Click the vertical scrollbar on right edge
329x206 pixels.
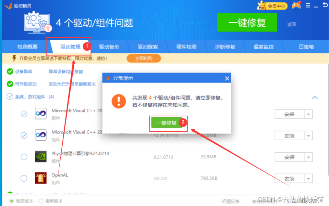coord(328,119)
